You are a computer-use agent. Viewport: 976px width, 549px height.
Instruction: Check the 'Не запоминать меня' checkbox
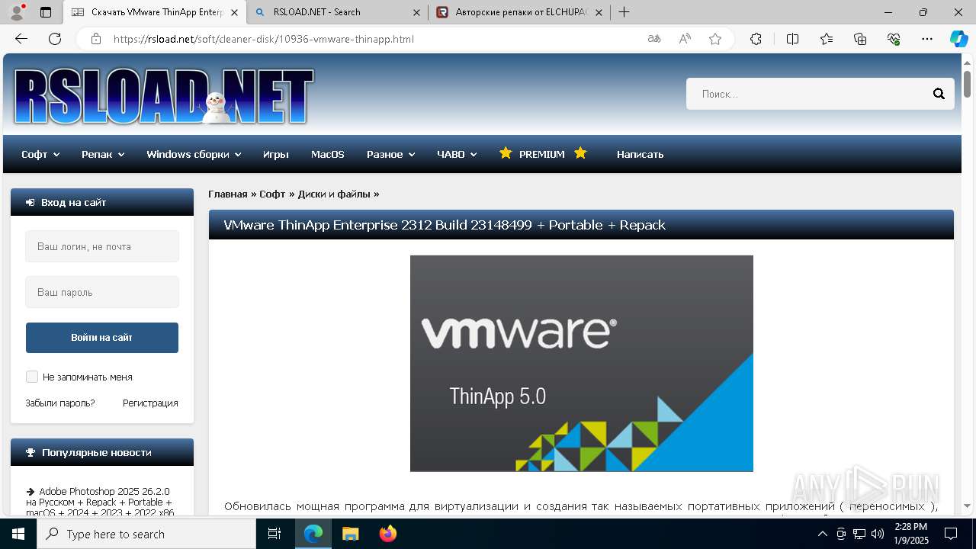(32, 377)
